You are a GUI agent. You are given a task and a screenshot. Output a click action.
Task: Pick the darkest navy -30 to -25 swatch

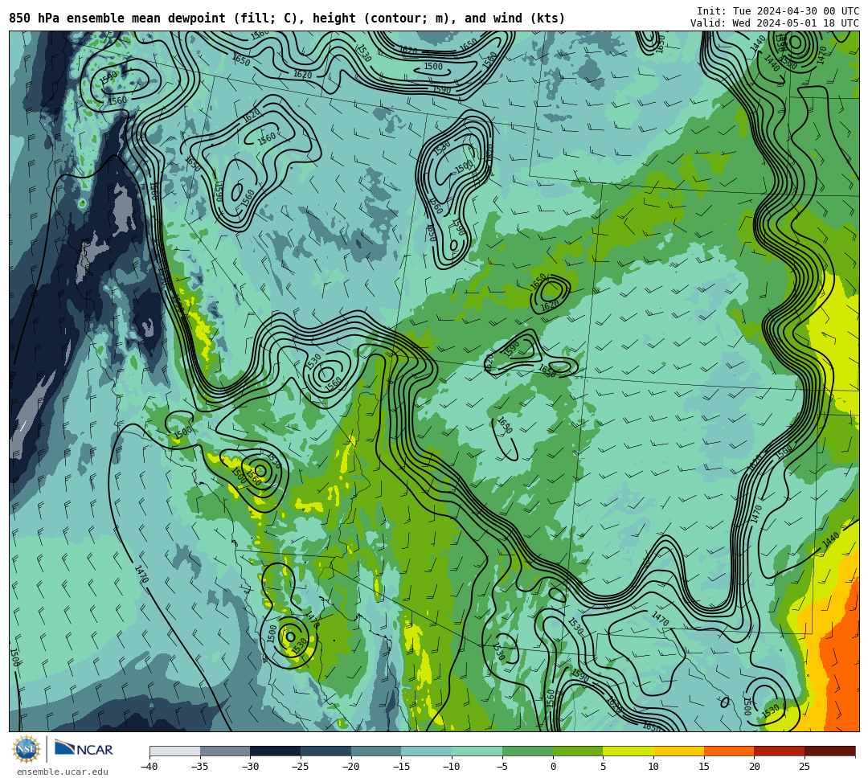tap(276, 751)
